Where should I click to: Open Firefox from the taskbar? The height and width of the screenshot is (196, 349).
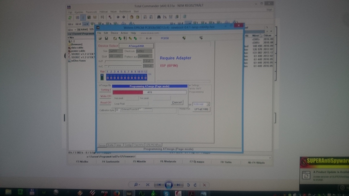pyautogui.click(x=117, y=193)
